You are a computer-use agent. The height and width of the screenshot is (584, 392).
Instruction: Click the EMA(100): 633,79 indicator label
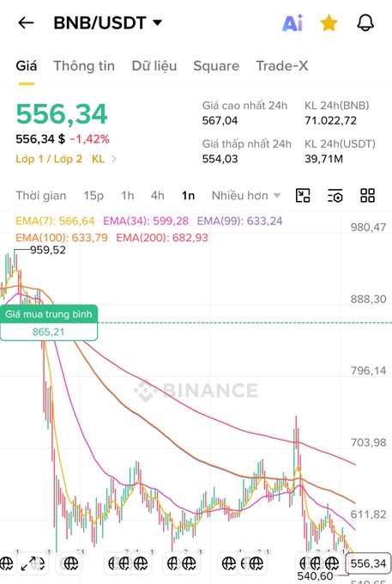[x=62, y=238]
